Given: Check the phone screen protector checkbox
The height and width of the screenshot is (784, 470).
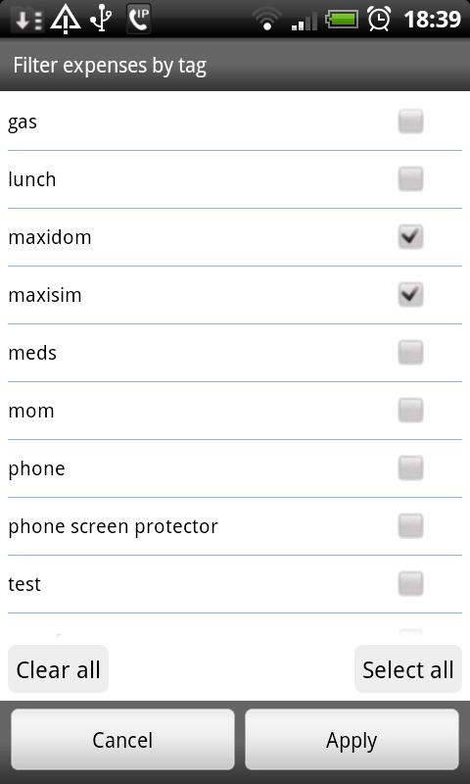Looking at the screenshot, I should [x=410, y=526].
